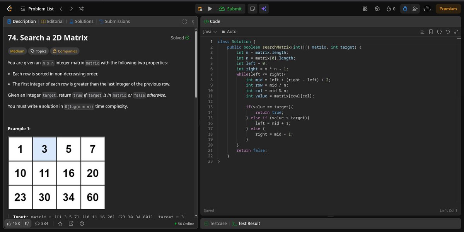464x232 pixels.
Task: Open the 384 comments
Action: [x=42, y=223]
